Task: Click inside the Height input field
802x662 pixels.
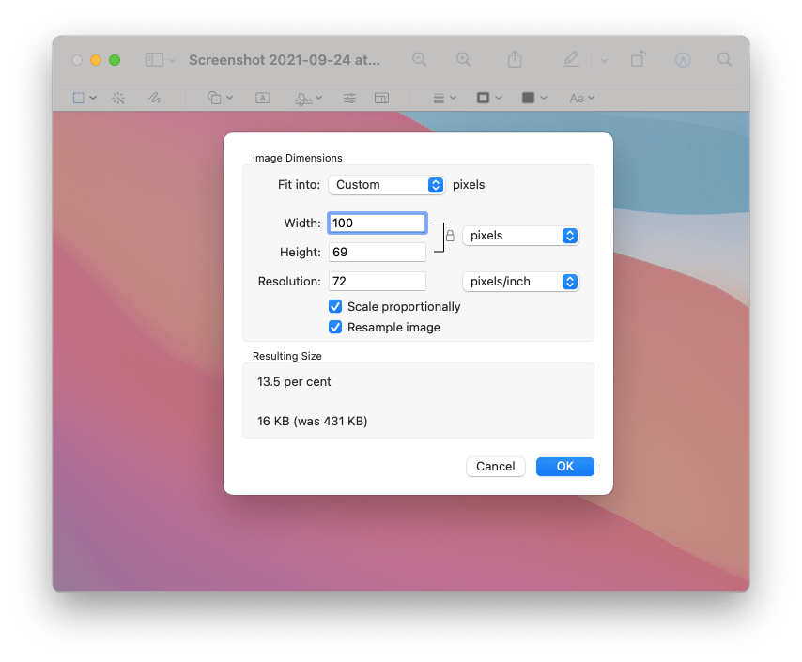Action: click(x=377, y=252)
